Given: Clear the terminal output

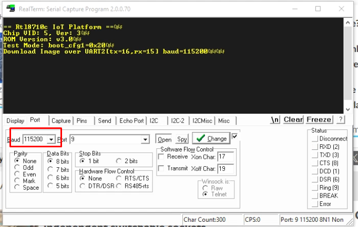Looking at the screenshot, I should [x=293, y=120].
